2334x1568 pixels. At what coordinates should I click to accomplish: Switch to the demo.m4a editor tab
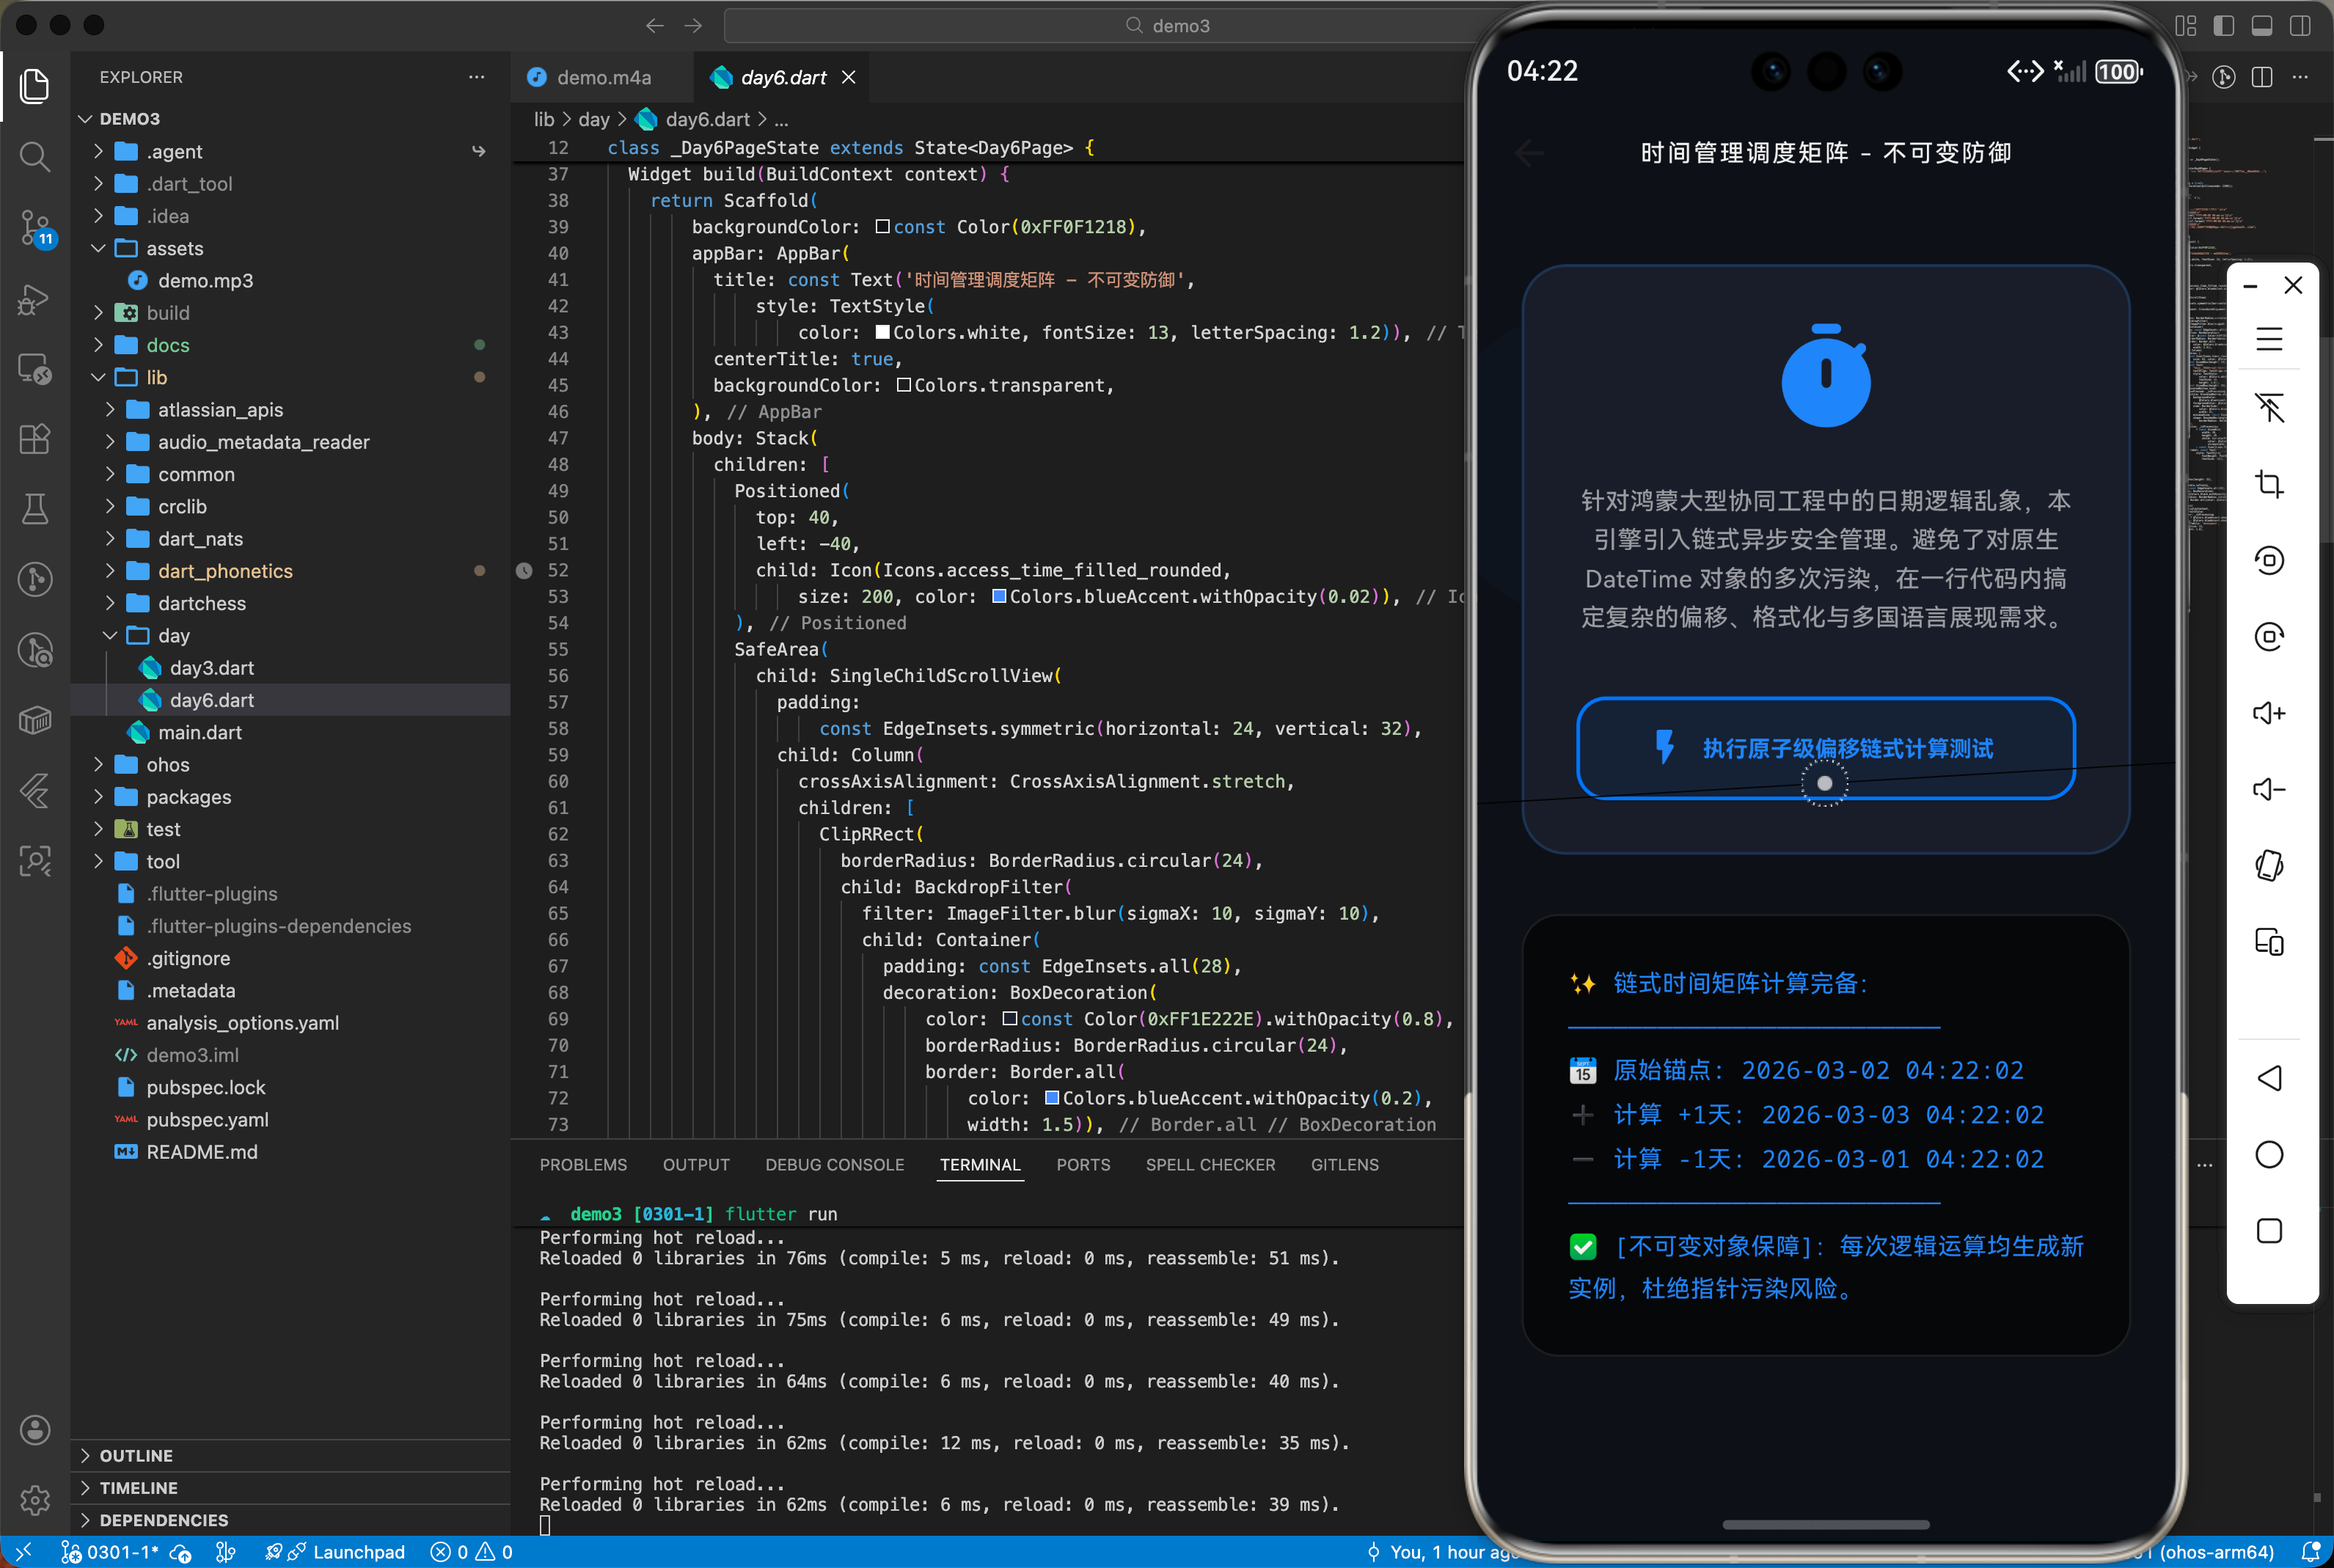coord(603,77)
